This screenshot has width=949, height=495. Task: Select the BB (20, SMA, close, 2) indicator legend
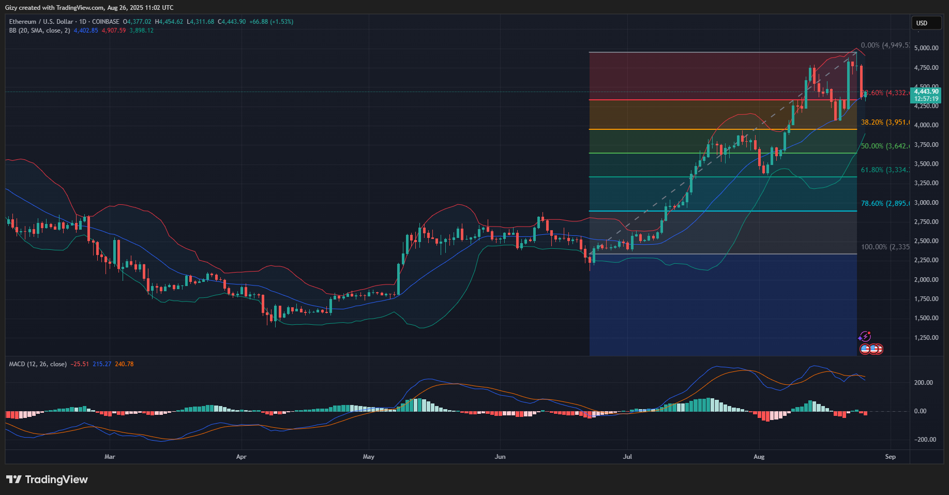(x=39, y=31)
